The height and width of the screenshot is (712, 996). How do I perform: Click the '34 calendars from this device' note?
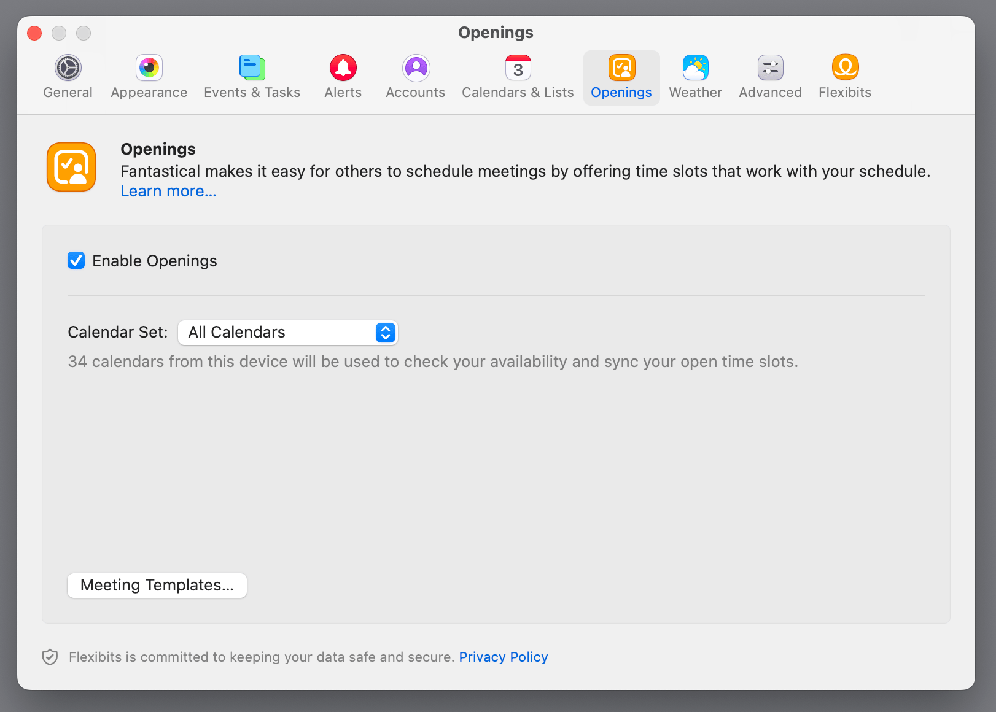tap(433, 362)
